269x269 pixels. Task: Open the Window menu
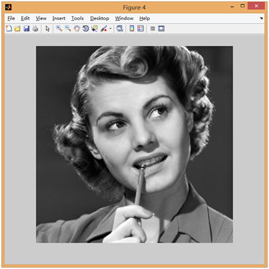coord(124,19)
